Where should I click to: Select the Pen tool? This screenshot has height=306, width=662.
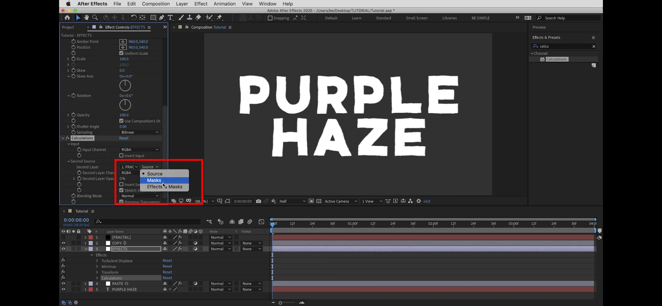click(162, 18)
